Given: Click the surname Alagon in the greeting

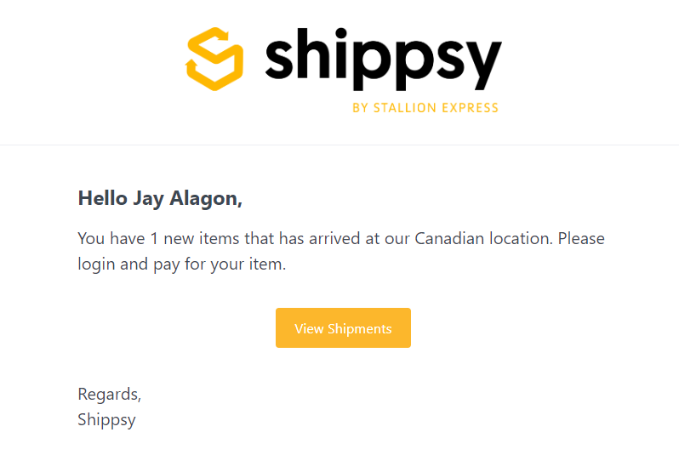Looking at the screenshot, I should click(x=207, y=199).
